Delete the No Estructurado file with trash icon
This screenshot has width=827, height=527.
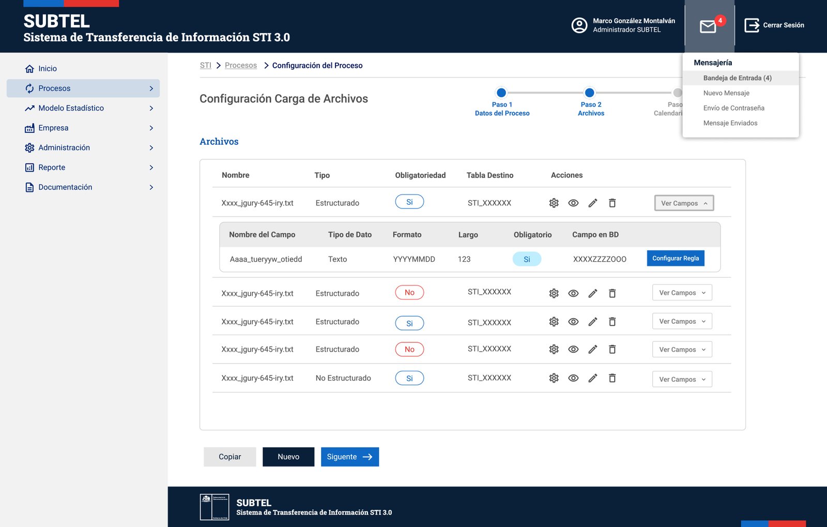pos(612,378)
